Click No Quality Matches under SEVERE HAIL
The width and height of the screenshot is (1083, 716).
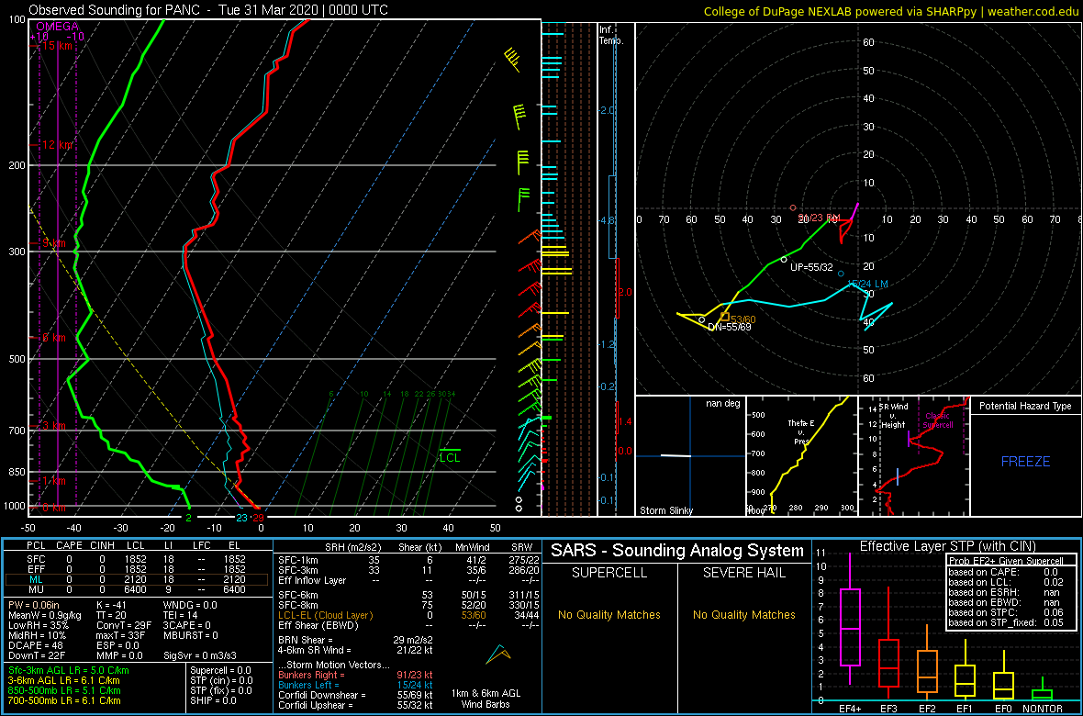coord(744,615)
